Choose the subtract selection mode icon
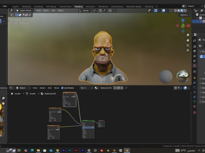Viewport: 205px width, 153px height. (x=23, y=15)
